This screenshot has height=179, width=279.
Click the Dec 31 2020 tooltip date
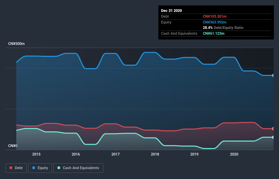[171, 11]
